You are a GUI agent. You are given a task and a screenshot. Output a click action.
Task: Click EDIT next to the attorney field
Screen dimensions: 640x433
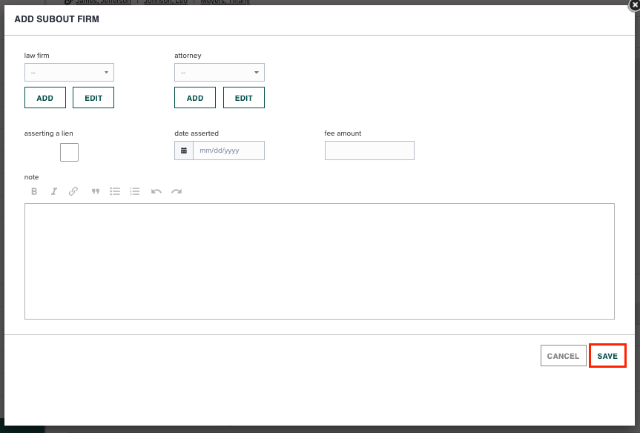point(243,97)
